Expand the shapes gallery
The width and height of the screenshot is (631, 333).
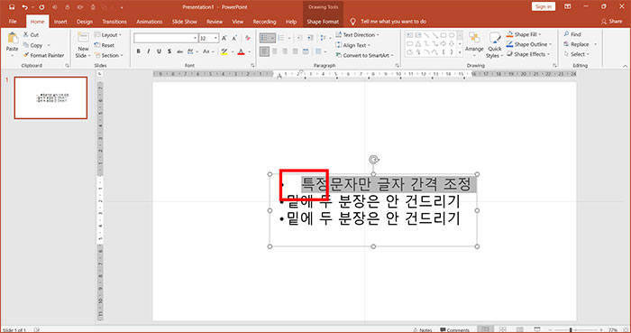pyautogui.click(x=460, y=52)
